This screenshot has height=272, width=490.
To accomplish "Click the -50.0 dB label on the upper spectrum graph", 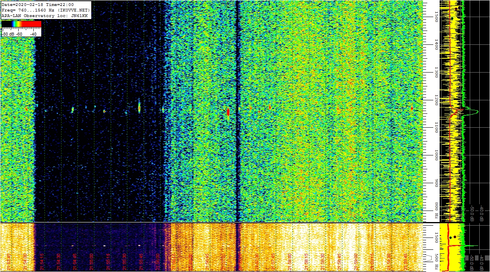I will 473,213.
